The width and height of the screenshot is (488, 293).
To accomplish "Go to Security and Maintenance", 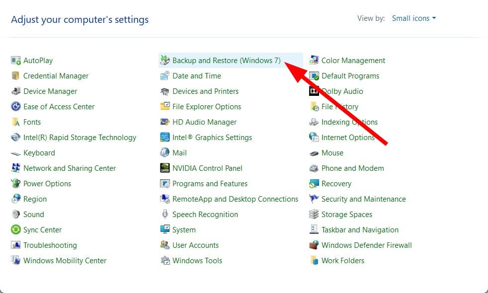I will (x=363, y=199).
